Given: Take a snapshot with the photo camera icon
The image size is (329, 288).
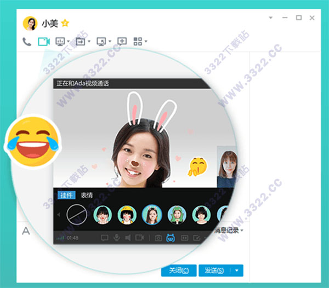Looking at the screenshot, I should 158,238.
